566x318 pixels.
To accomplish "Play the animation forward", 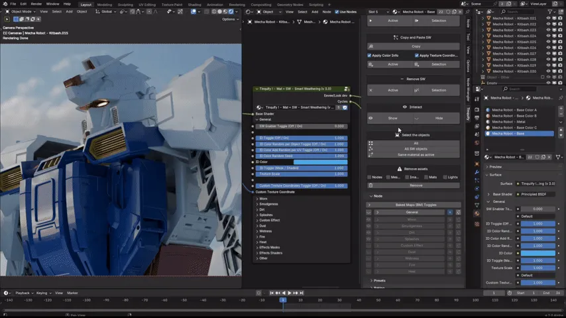I will [289, 293].
